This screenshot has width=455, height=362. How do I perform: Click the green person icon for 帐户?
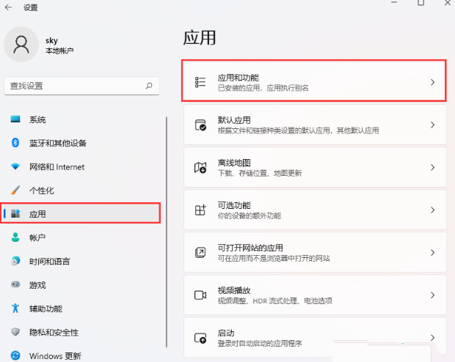point(15,237)
